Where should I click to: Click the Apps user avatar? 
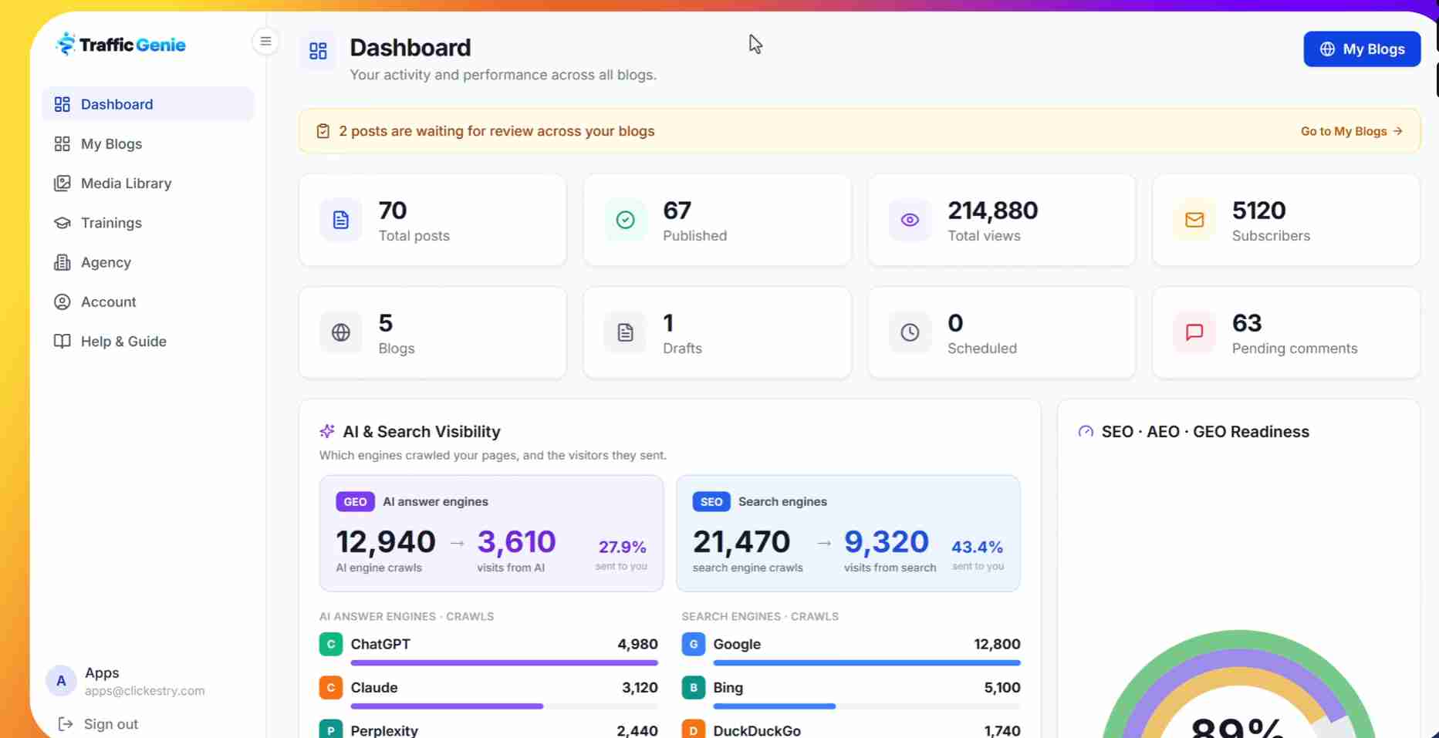pyautogui.click(x=61, y=681)
